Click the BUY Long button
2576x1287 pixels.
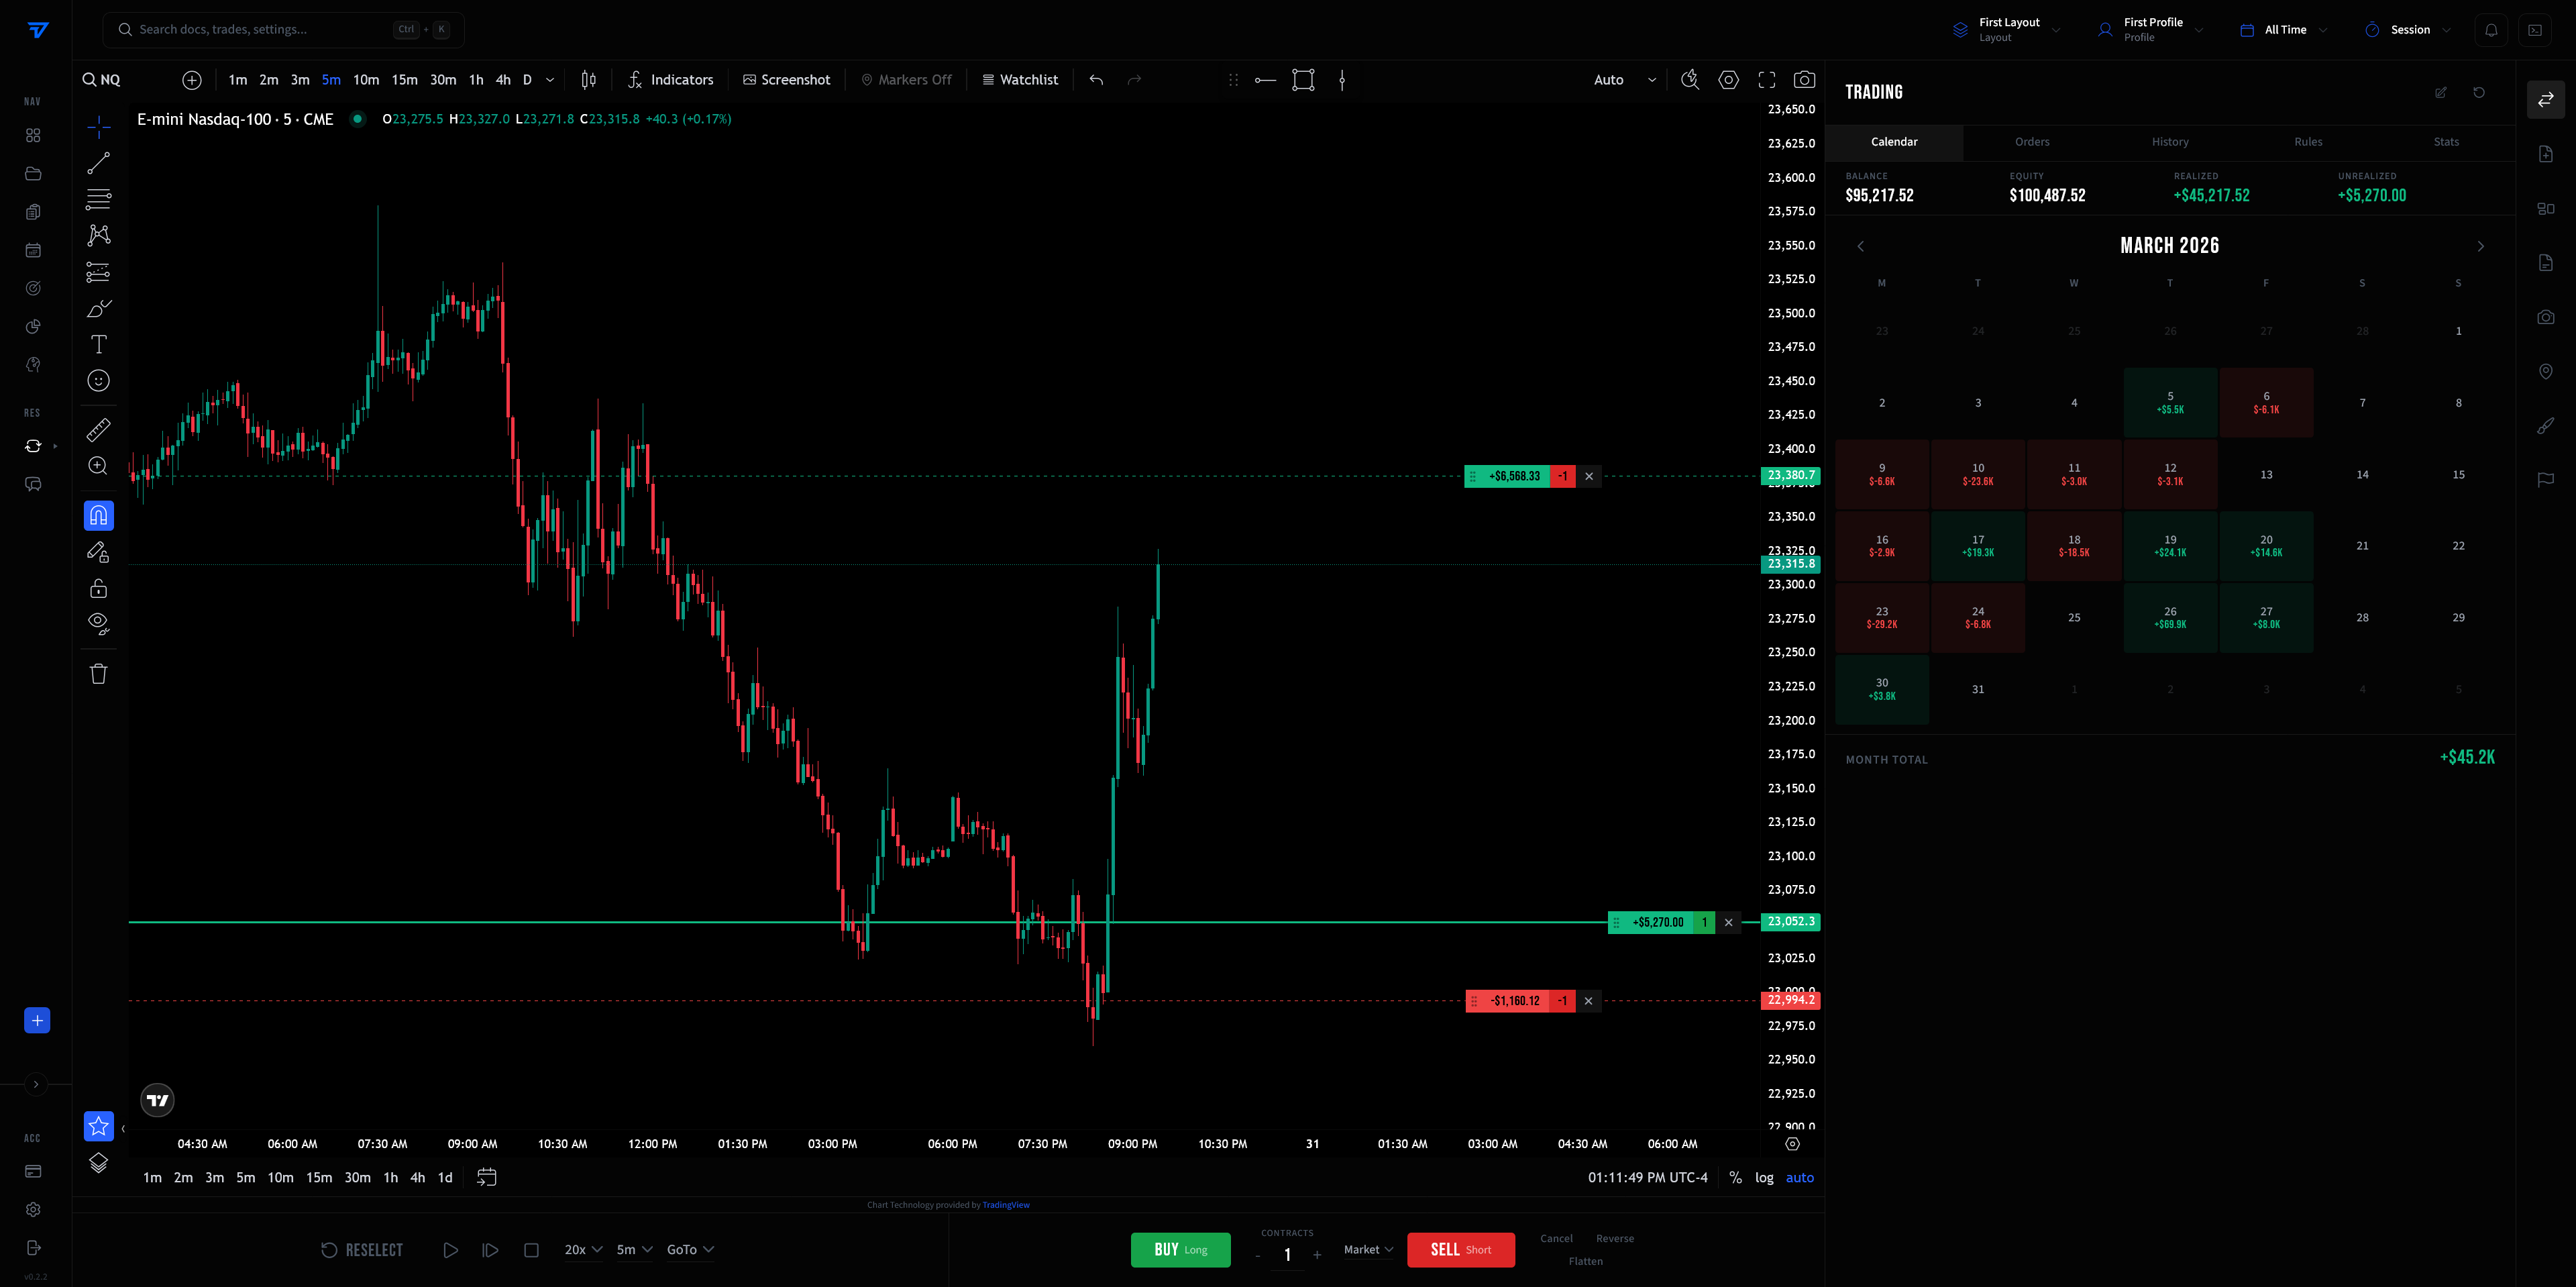pos(1181,1249)
